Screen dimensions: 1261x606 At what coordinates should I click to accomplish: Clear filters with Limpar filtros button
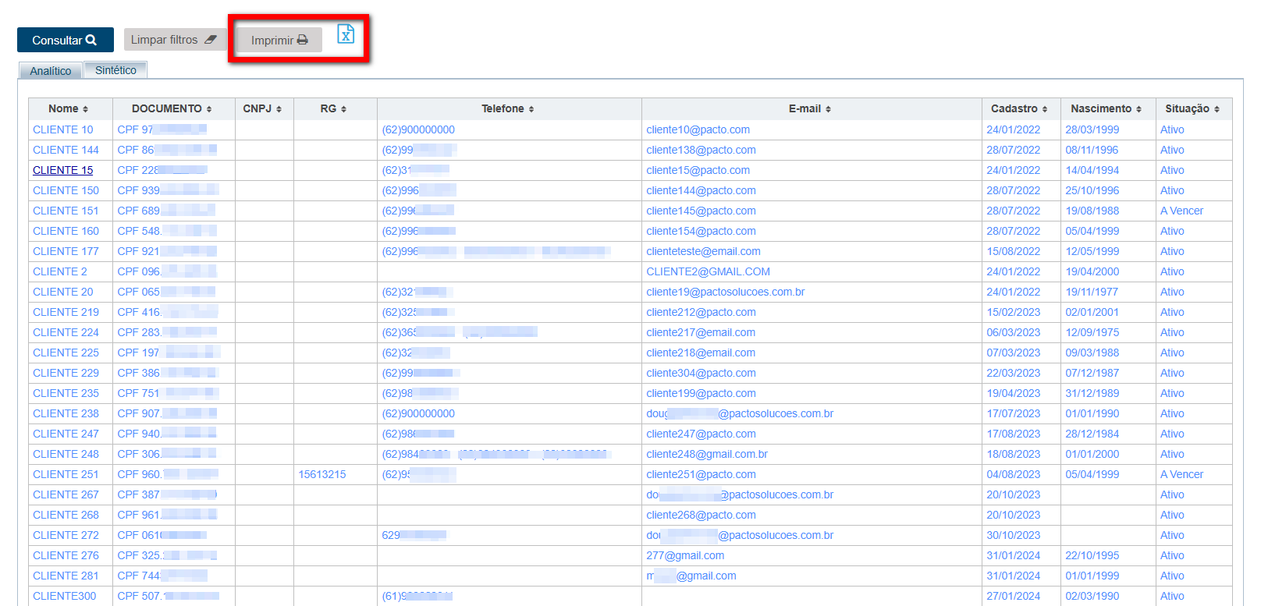(173, 40)
